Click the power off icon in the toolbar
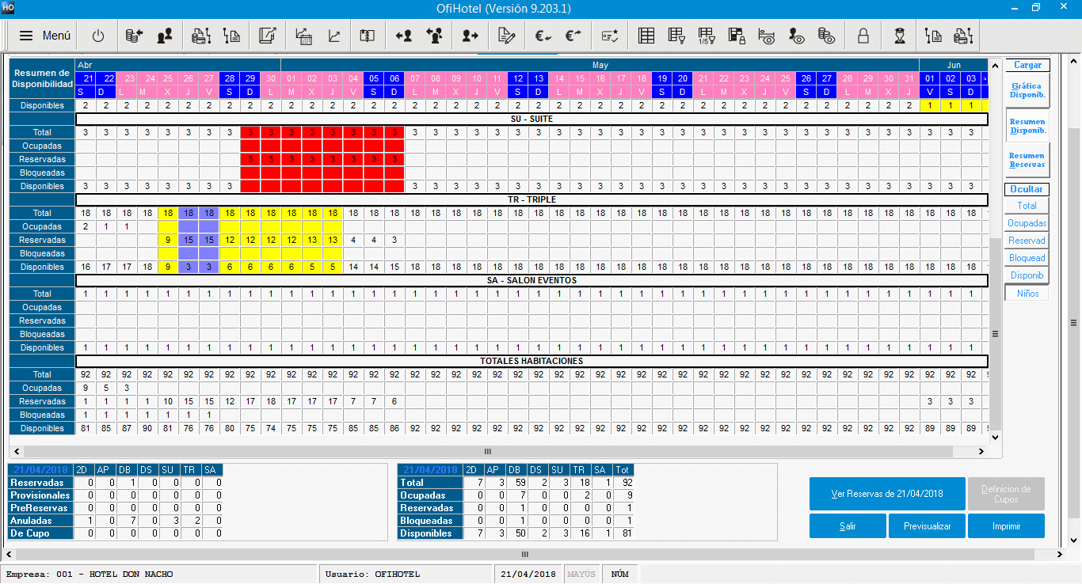Screen dimensions: 1082x584 (99, 36)
